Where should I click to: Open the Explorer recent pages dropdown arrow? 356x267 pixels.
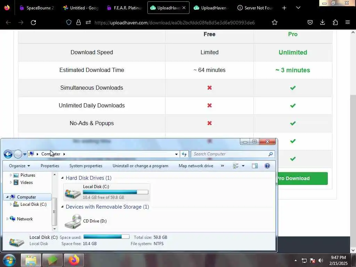click(x=25, y=154)
